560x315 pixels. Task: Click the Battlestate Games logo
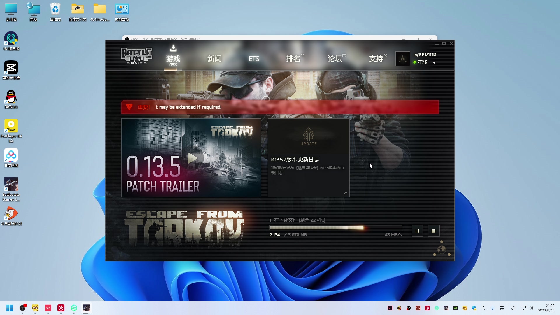tap(136, 56)
